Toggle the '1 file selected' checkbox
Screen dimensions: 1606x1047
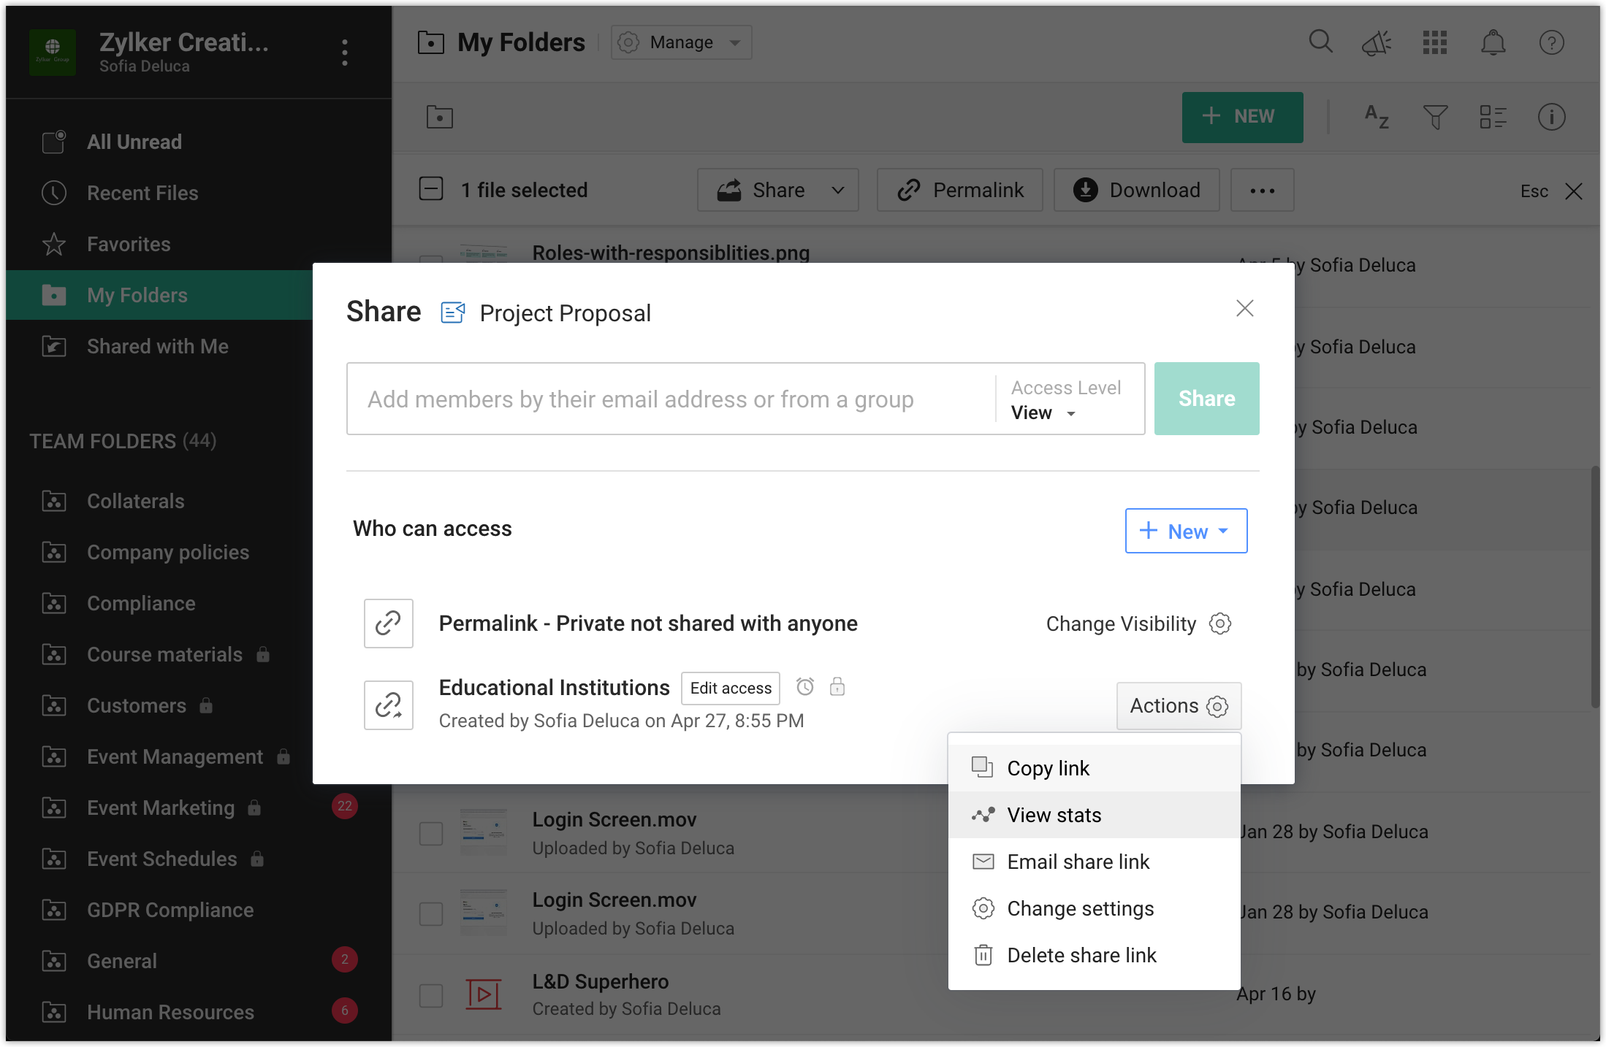(x=431, y=189)
